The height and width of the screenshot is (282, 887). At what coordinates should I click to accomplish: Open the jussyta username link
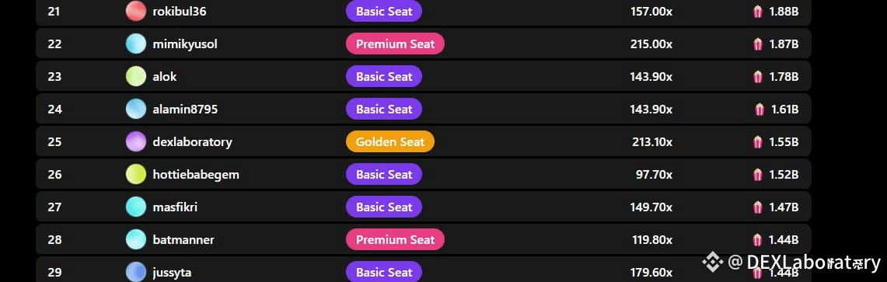[172, 273]
